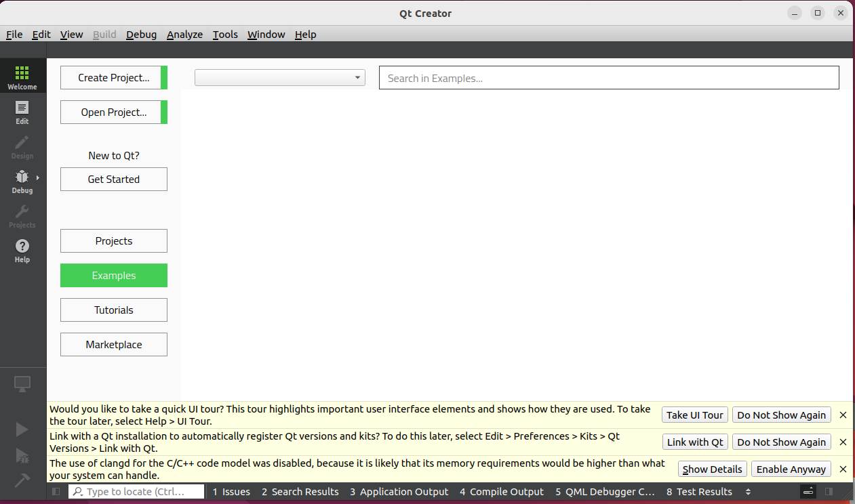Open the Tools menu
The width and height of the screenshot is (855, 504).
225,35
